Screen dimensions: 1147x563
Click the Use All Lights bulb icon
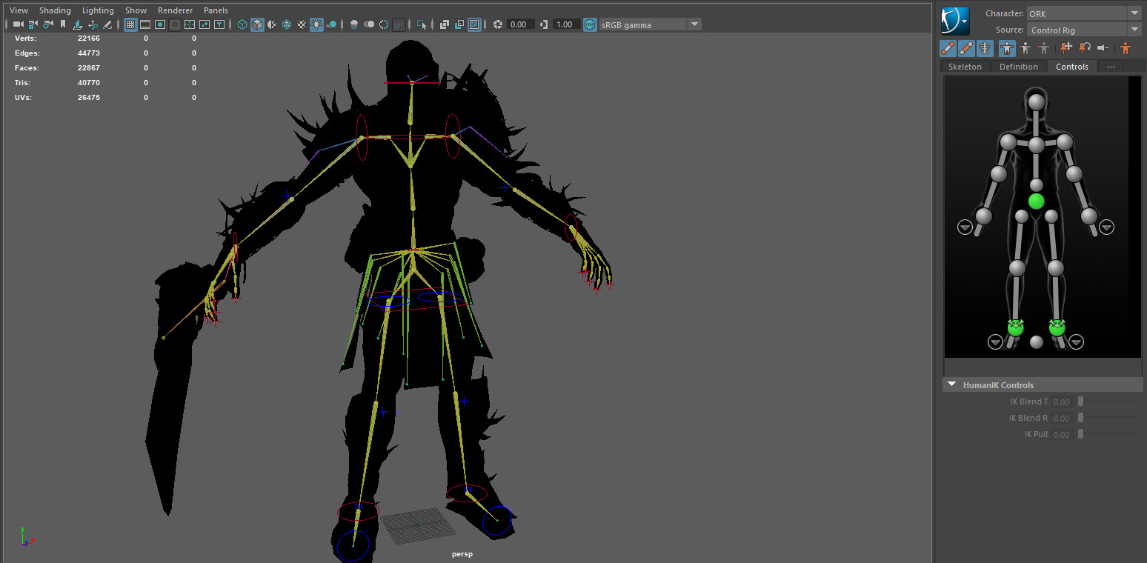pos(316,24)
